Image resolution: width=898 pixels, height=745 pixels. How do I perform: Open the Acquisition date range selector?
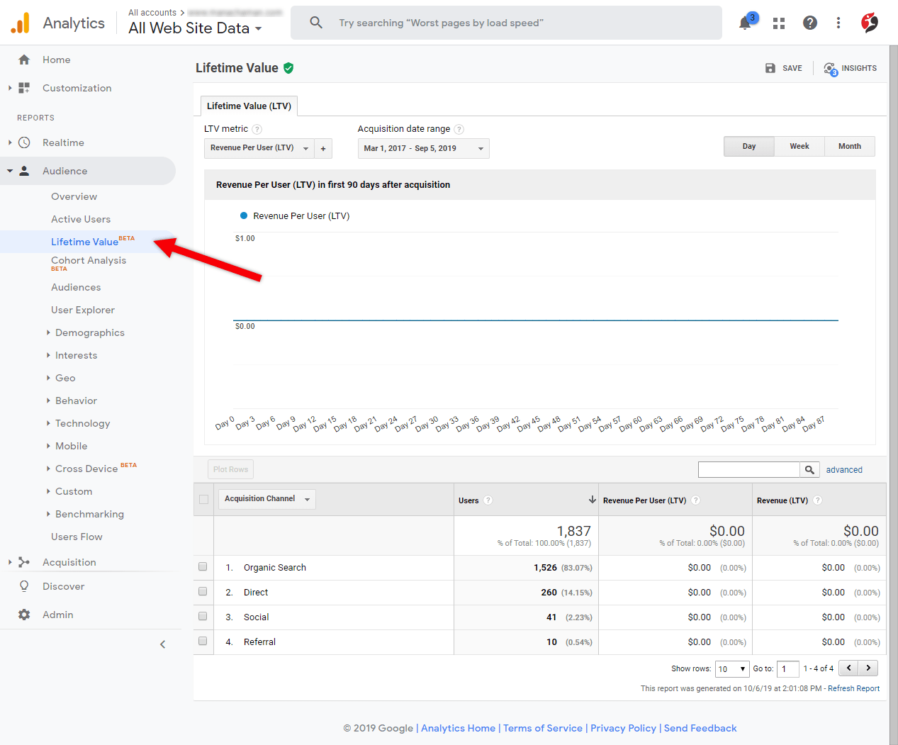point(422,149)
